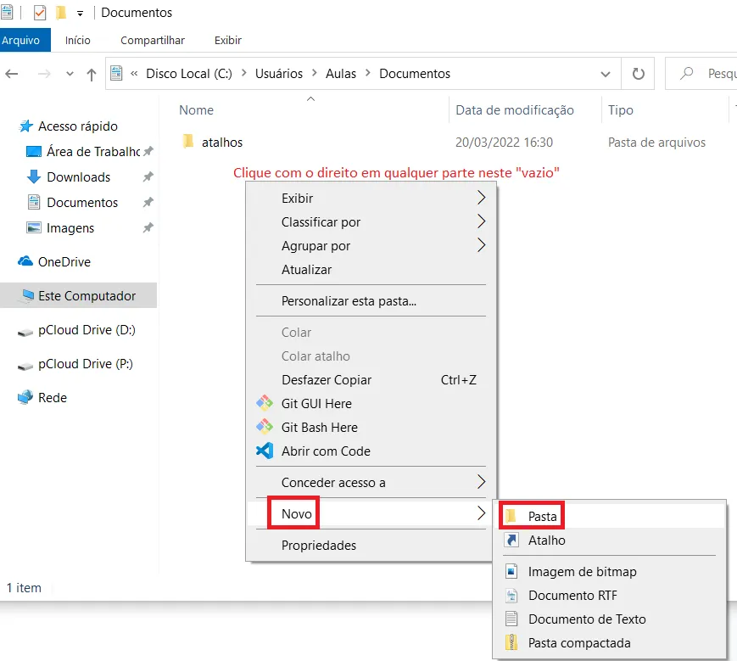
Task: Switch to the Exibir ribbon tab
Action: point(228,41)
